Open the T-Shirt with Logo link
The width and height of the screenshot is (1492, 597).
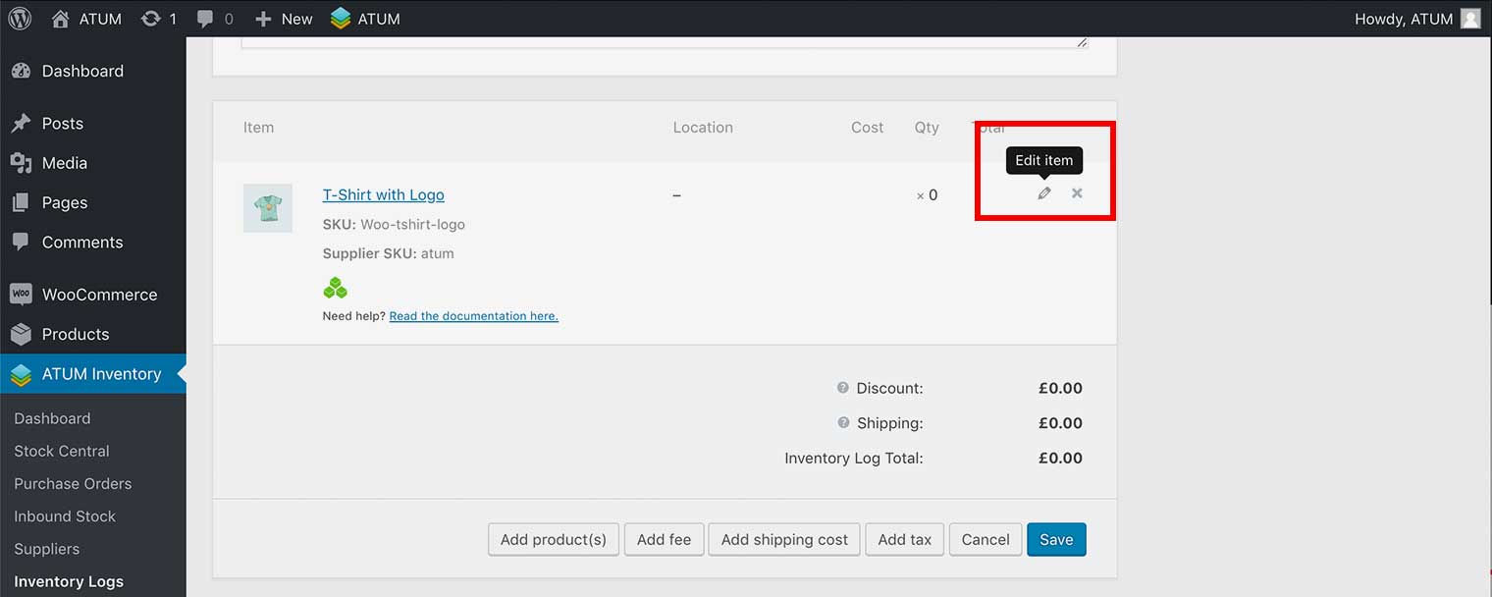(x=383, y=194)
